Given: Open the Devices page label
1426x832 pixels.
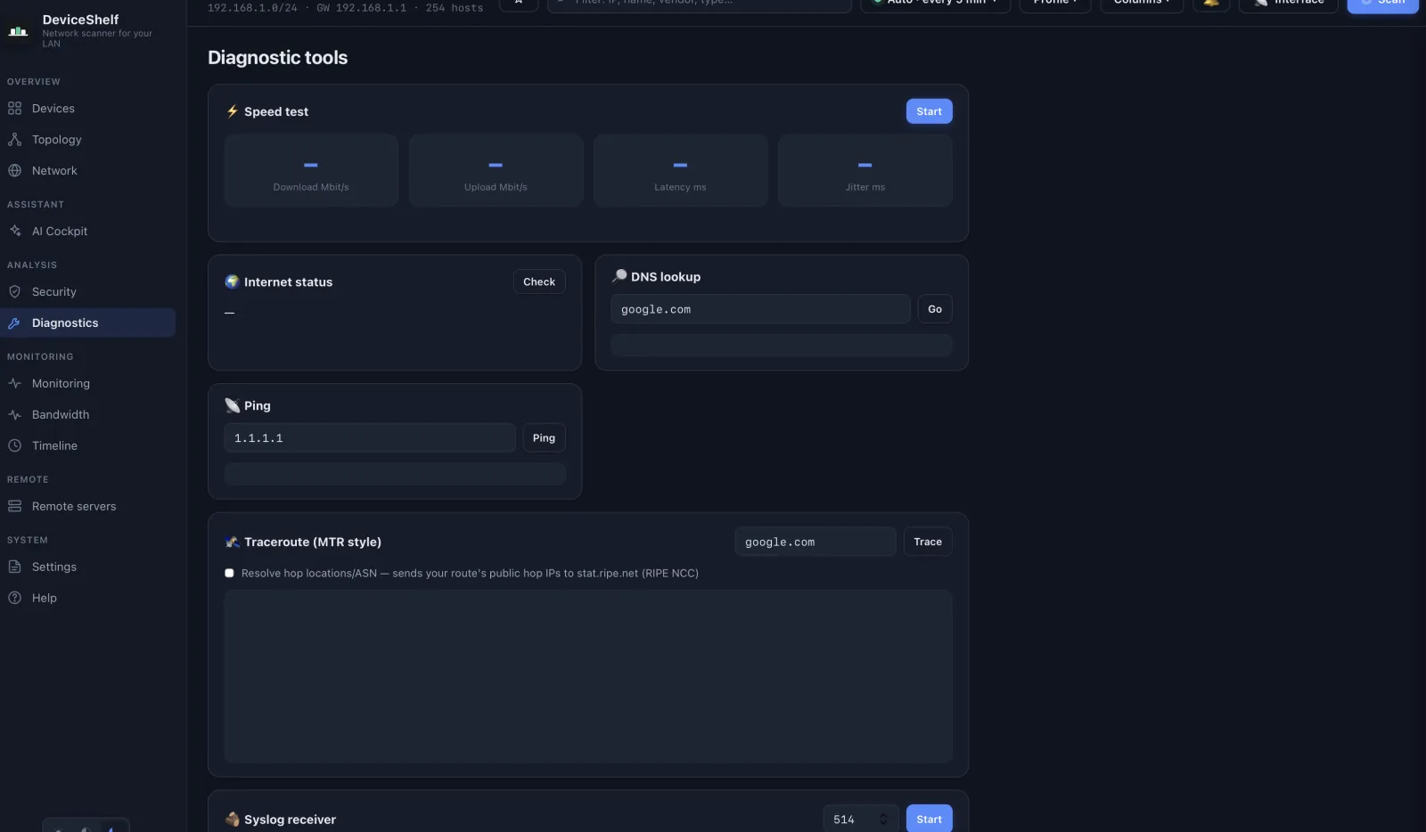Looking at the screenshot, I should 53,109.
